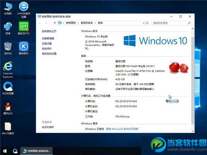Expand the chevron after 系统和安全 breadcrumb
Viewport: 207px width, 155px height.
point(95,23)
